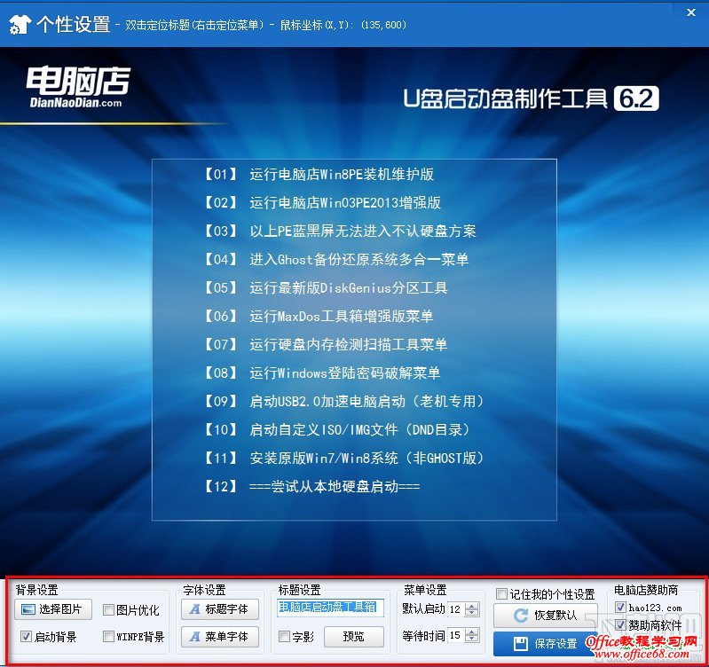Open the 菜单字体 menu font button
This screenshot has height=667, width=709.
pyautogui.click(x=220, y=636)
